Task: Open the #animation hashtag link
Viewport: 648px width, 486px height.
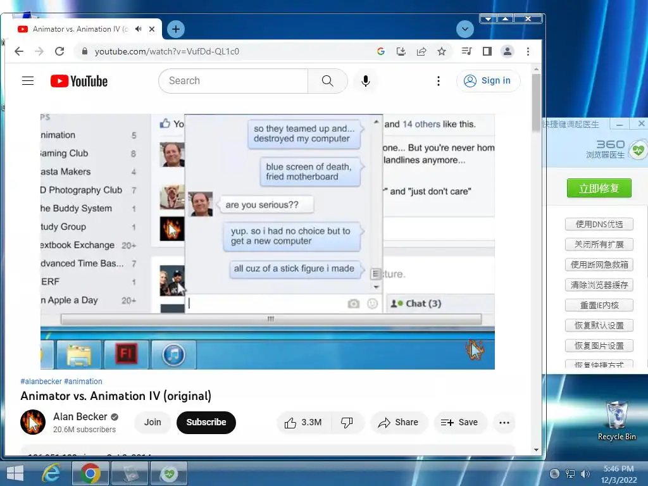Action: point(83,381)
